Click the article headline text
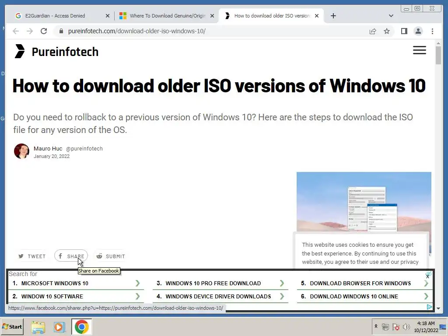The height and width of the screenshot is (336, 448). 219,85
